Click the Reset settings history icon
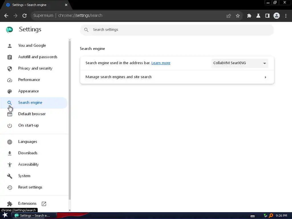292x219 pixels. [x=9, y=187]
